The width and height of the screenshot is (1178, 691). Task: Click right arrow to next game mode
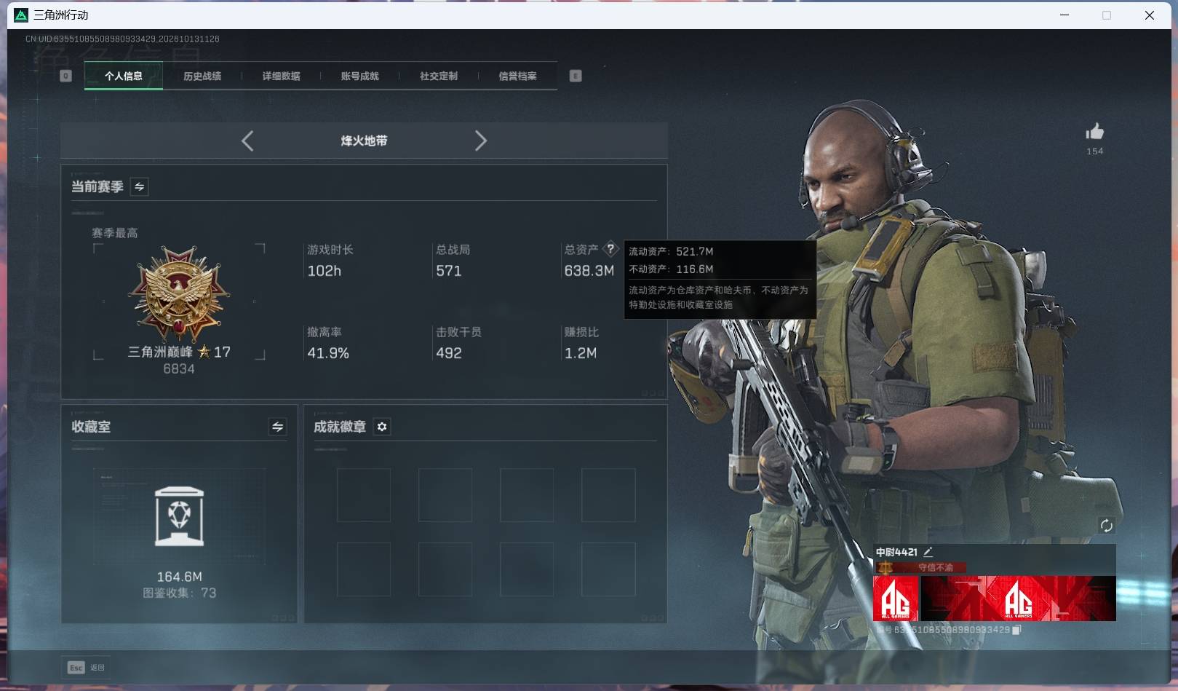[x=480, y=141]
